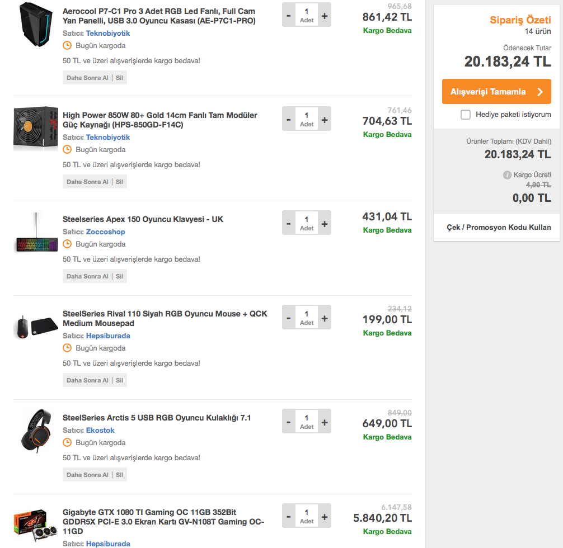The image size is (563, 548).
Task: Decrease quantity of SteelSeries Rival 110 mouse
Action: [x=289, y=318]
